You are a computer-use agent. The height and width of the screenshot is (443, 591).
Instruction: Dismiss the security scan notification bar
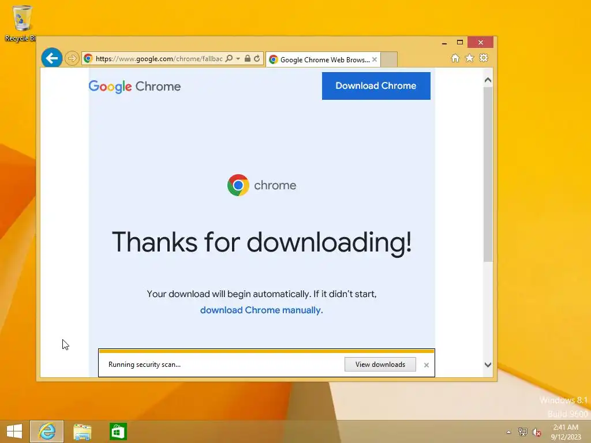[427, 365]
